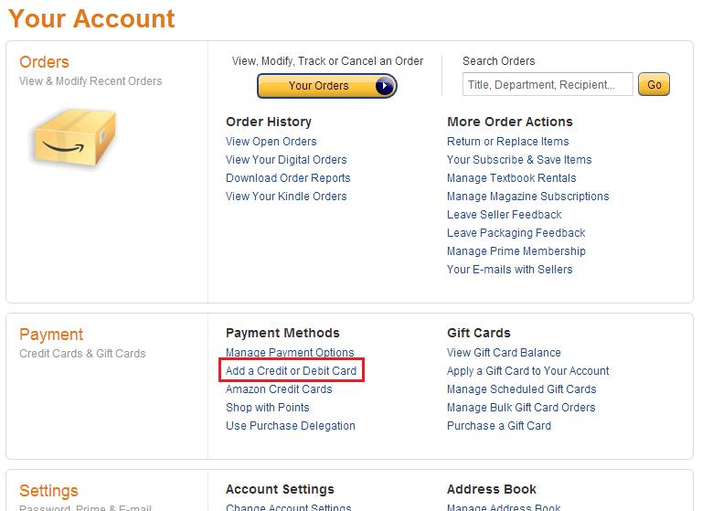702x511 pixels.
Task: Click Leave Seller Feedback link
Action: (504, 215)
